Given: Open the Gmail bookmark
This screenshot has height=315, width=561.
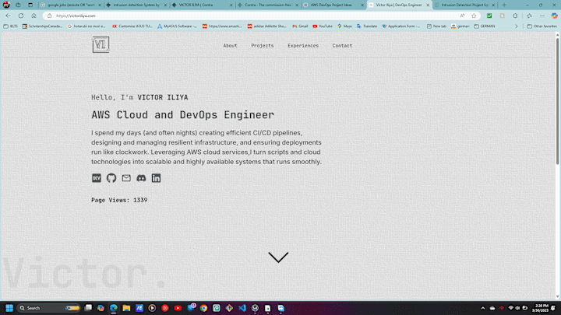Looking at the screenshot, I should pos(300,26).
